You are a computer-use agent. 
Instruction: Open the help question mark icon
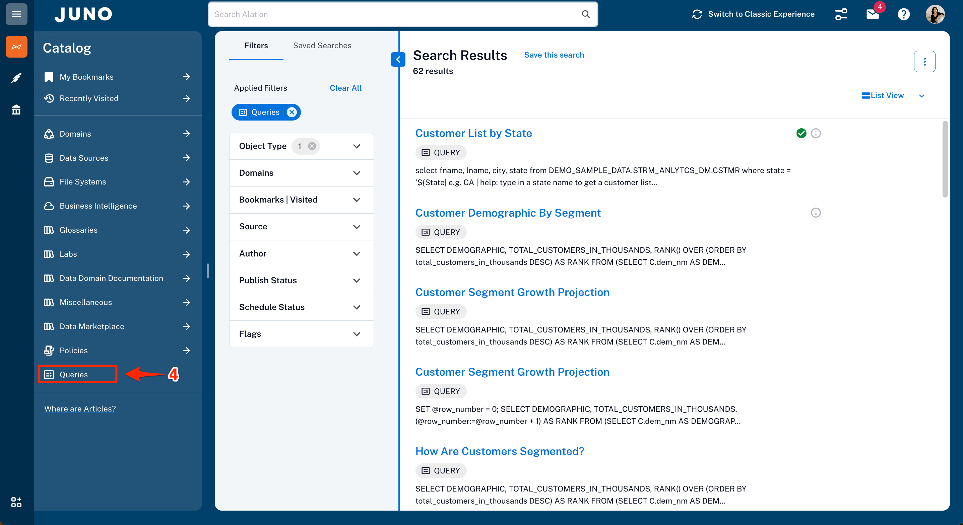point(904,14)
